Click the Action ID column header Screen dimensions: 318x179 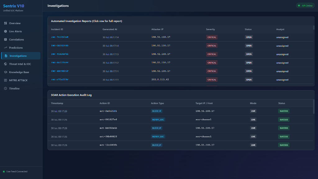(x=105, y=103)
